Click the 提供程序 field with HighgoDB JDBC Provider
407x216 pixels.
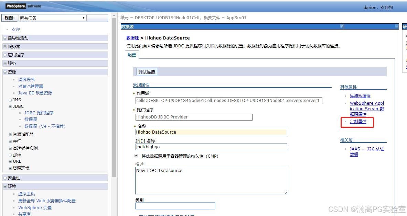[x=194, y=117]
